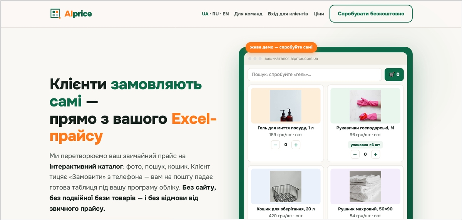462x220 pixels.
Task: Switch site language to RU
Action: (215, 14)
